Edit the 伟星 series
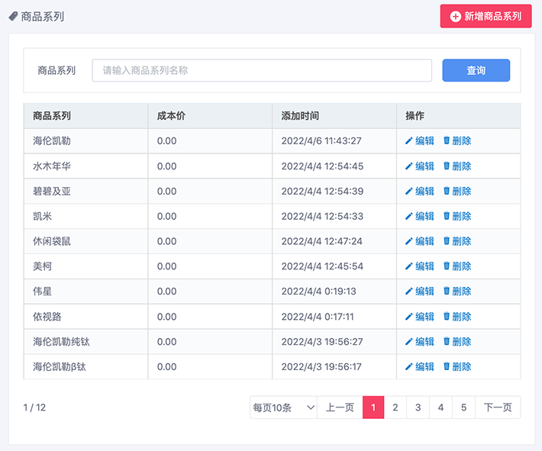Screen dimensions: 542x451 (x=420, y=292)
